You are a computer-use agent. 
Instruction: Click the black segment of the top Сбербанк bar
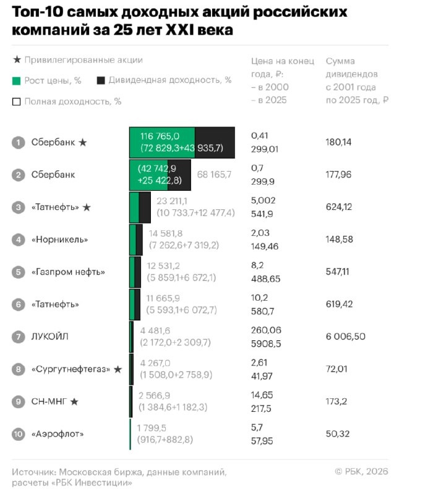[x=215, y=142]
